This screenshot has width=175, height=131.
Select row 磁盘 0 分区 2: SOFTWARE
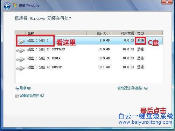click(x=89, y=49)
